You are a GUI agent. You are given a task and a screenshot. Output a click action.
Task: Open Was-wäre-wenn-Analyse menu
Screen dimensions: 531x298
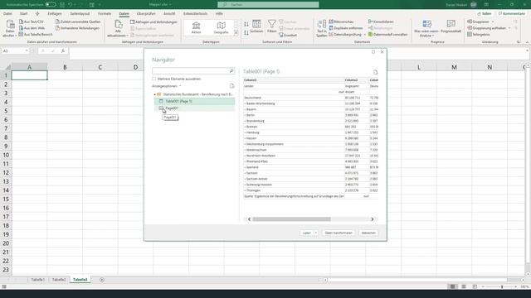click(426, 28)
